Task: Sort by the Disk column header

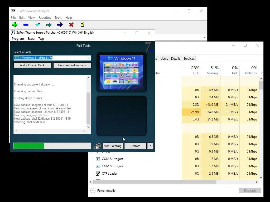Action: click(230, 70)
